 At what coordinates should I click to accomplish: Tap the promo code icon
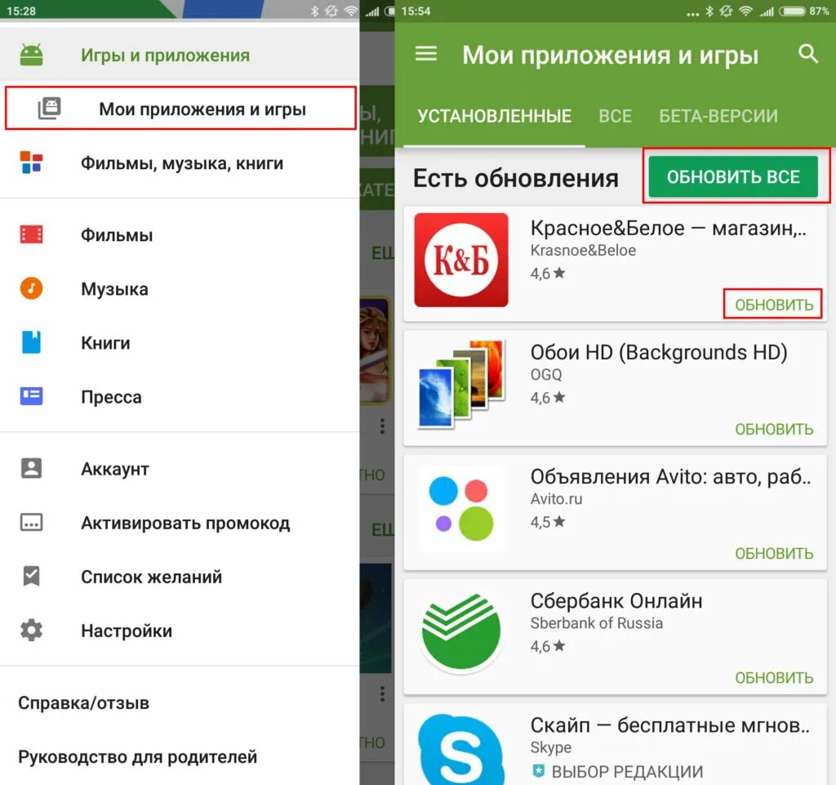tap(32, 522)
